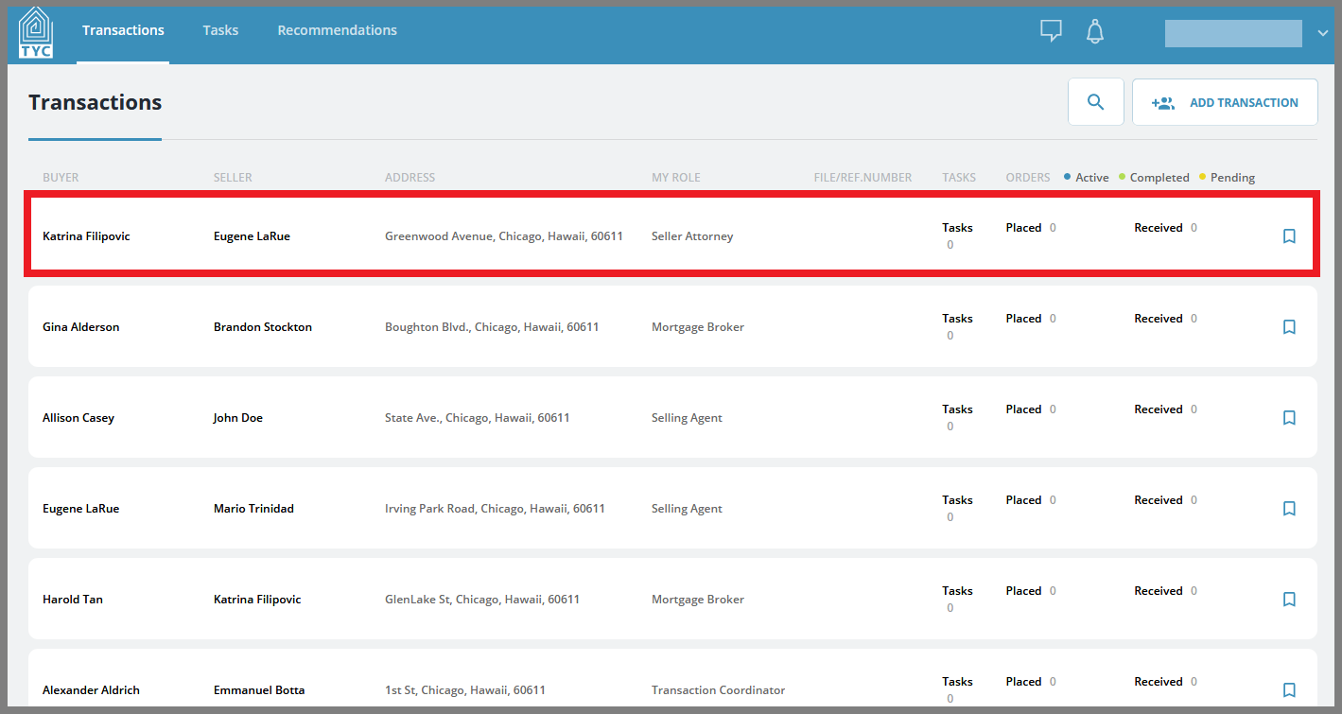The width and height of the screenshot is (1342, 714).
Task: Bookmark the Katrina Filipovic transaction
Action: (1289, 236)
